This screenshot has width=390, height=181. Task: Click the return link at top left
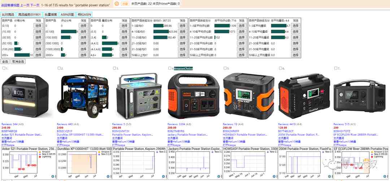click(10, 5)
